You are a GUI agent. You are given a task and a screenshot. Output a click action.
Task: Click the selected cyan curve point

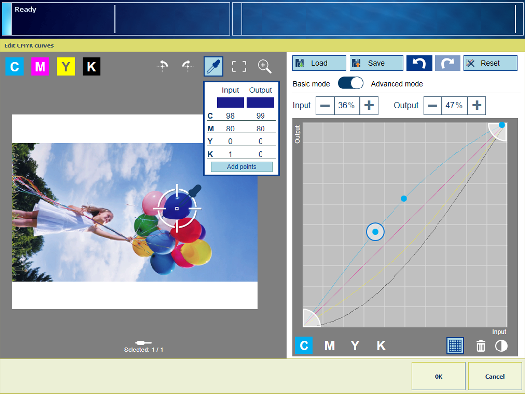375,232
